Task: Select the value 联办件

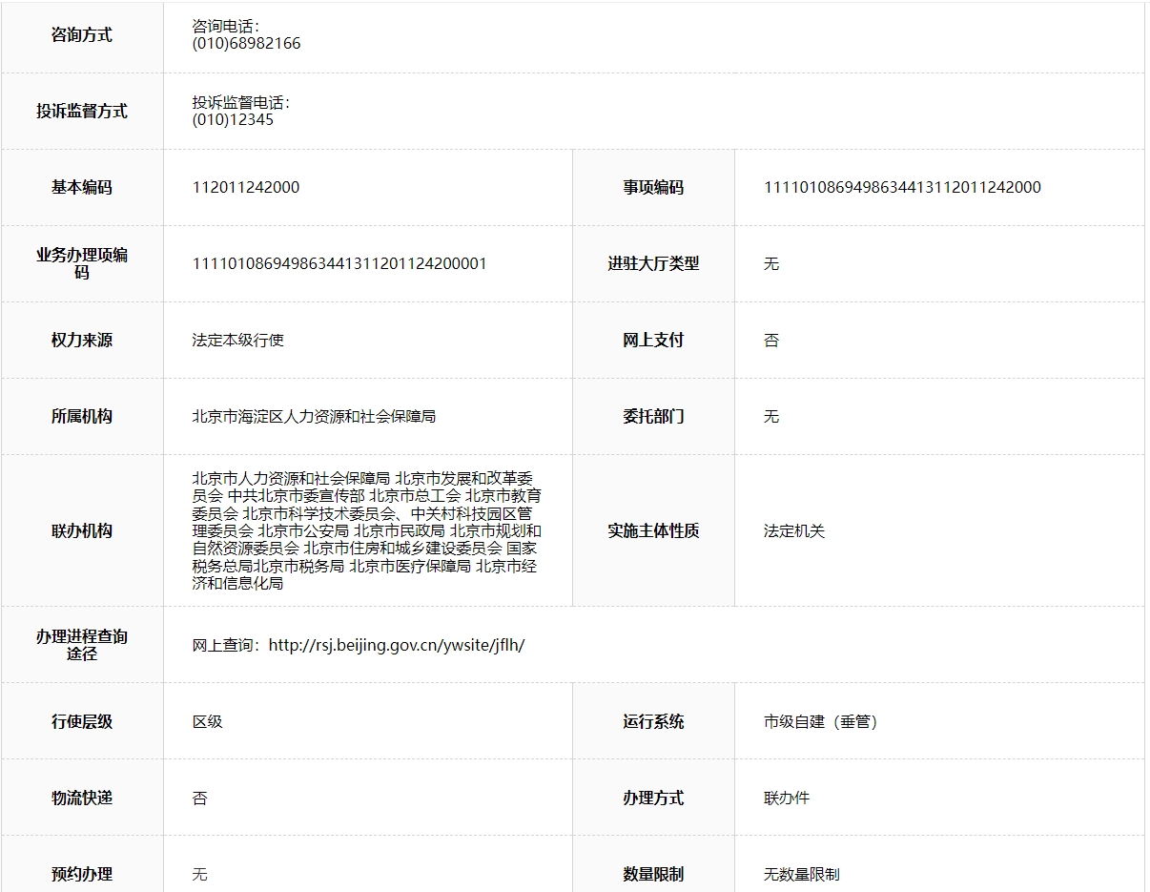Action: coord(787,799)
